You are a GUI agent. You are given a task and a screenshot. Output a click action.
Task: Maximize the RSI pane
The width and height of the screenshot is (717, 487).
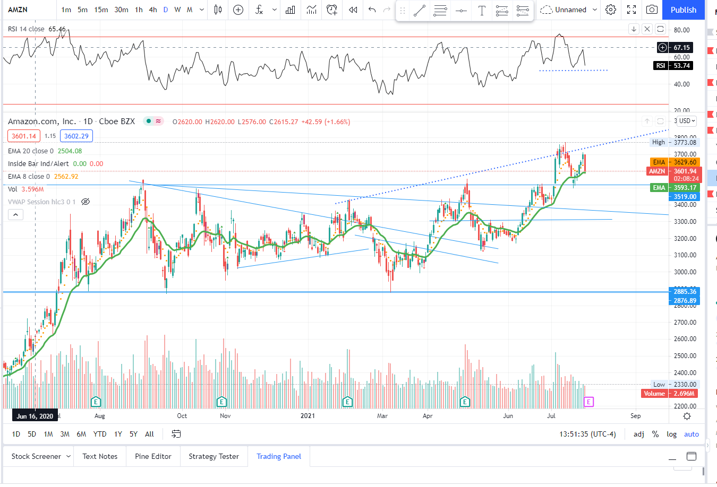coord(660,29)
